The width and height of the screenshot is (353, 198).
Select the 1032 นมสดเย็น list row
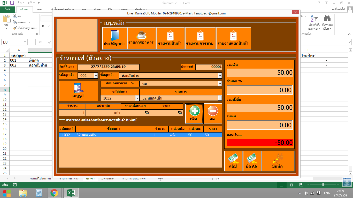point(140,135)
